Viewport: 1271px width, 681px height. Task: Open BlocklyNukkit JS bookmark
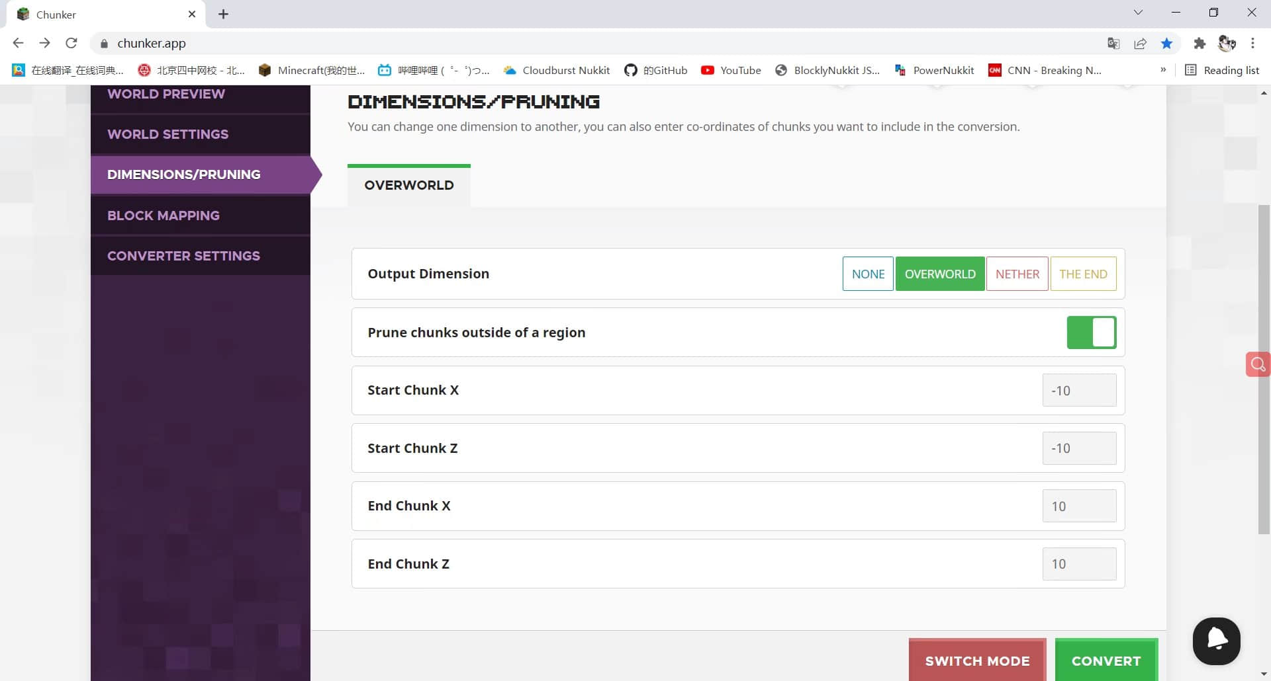(x=827, y=70)
